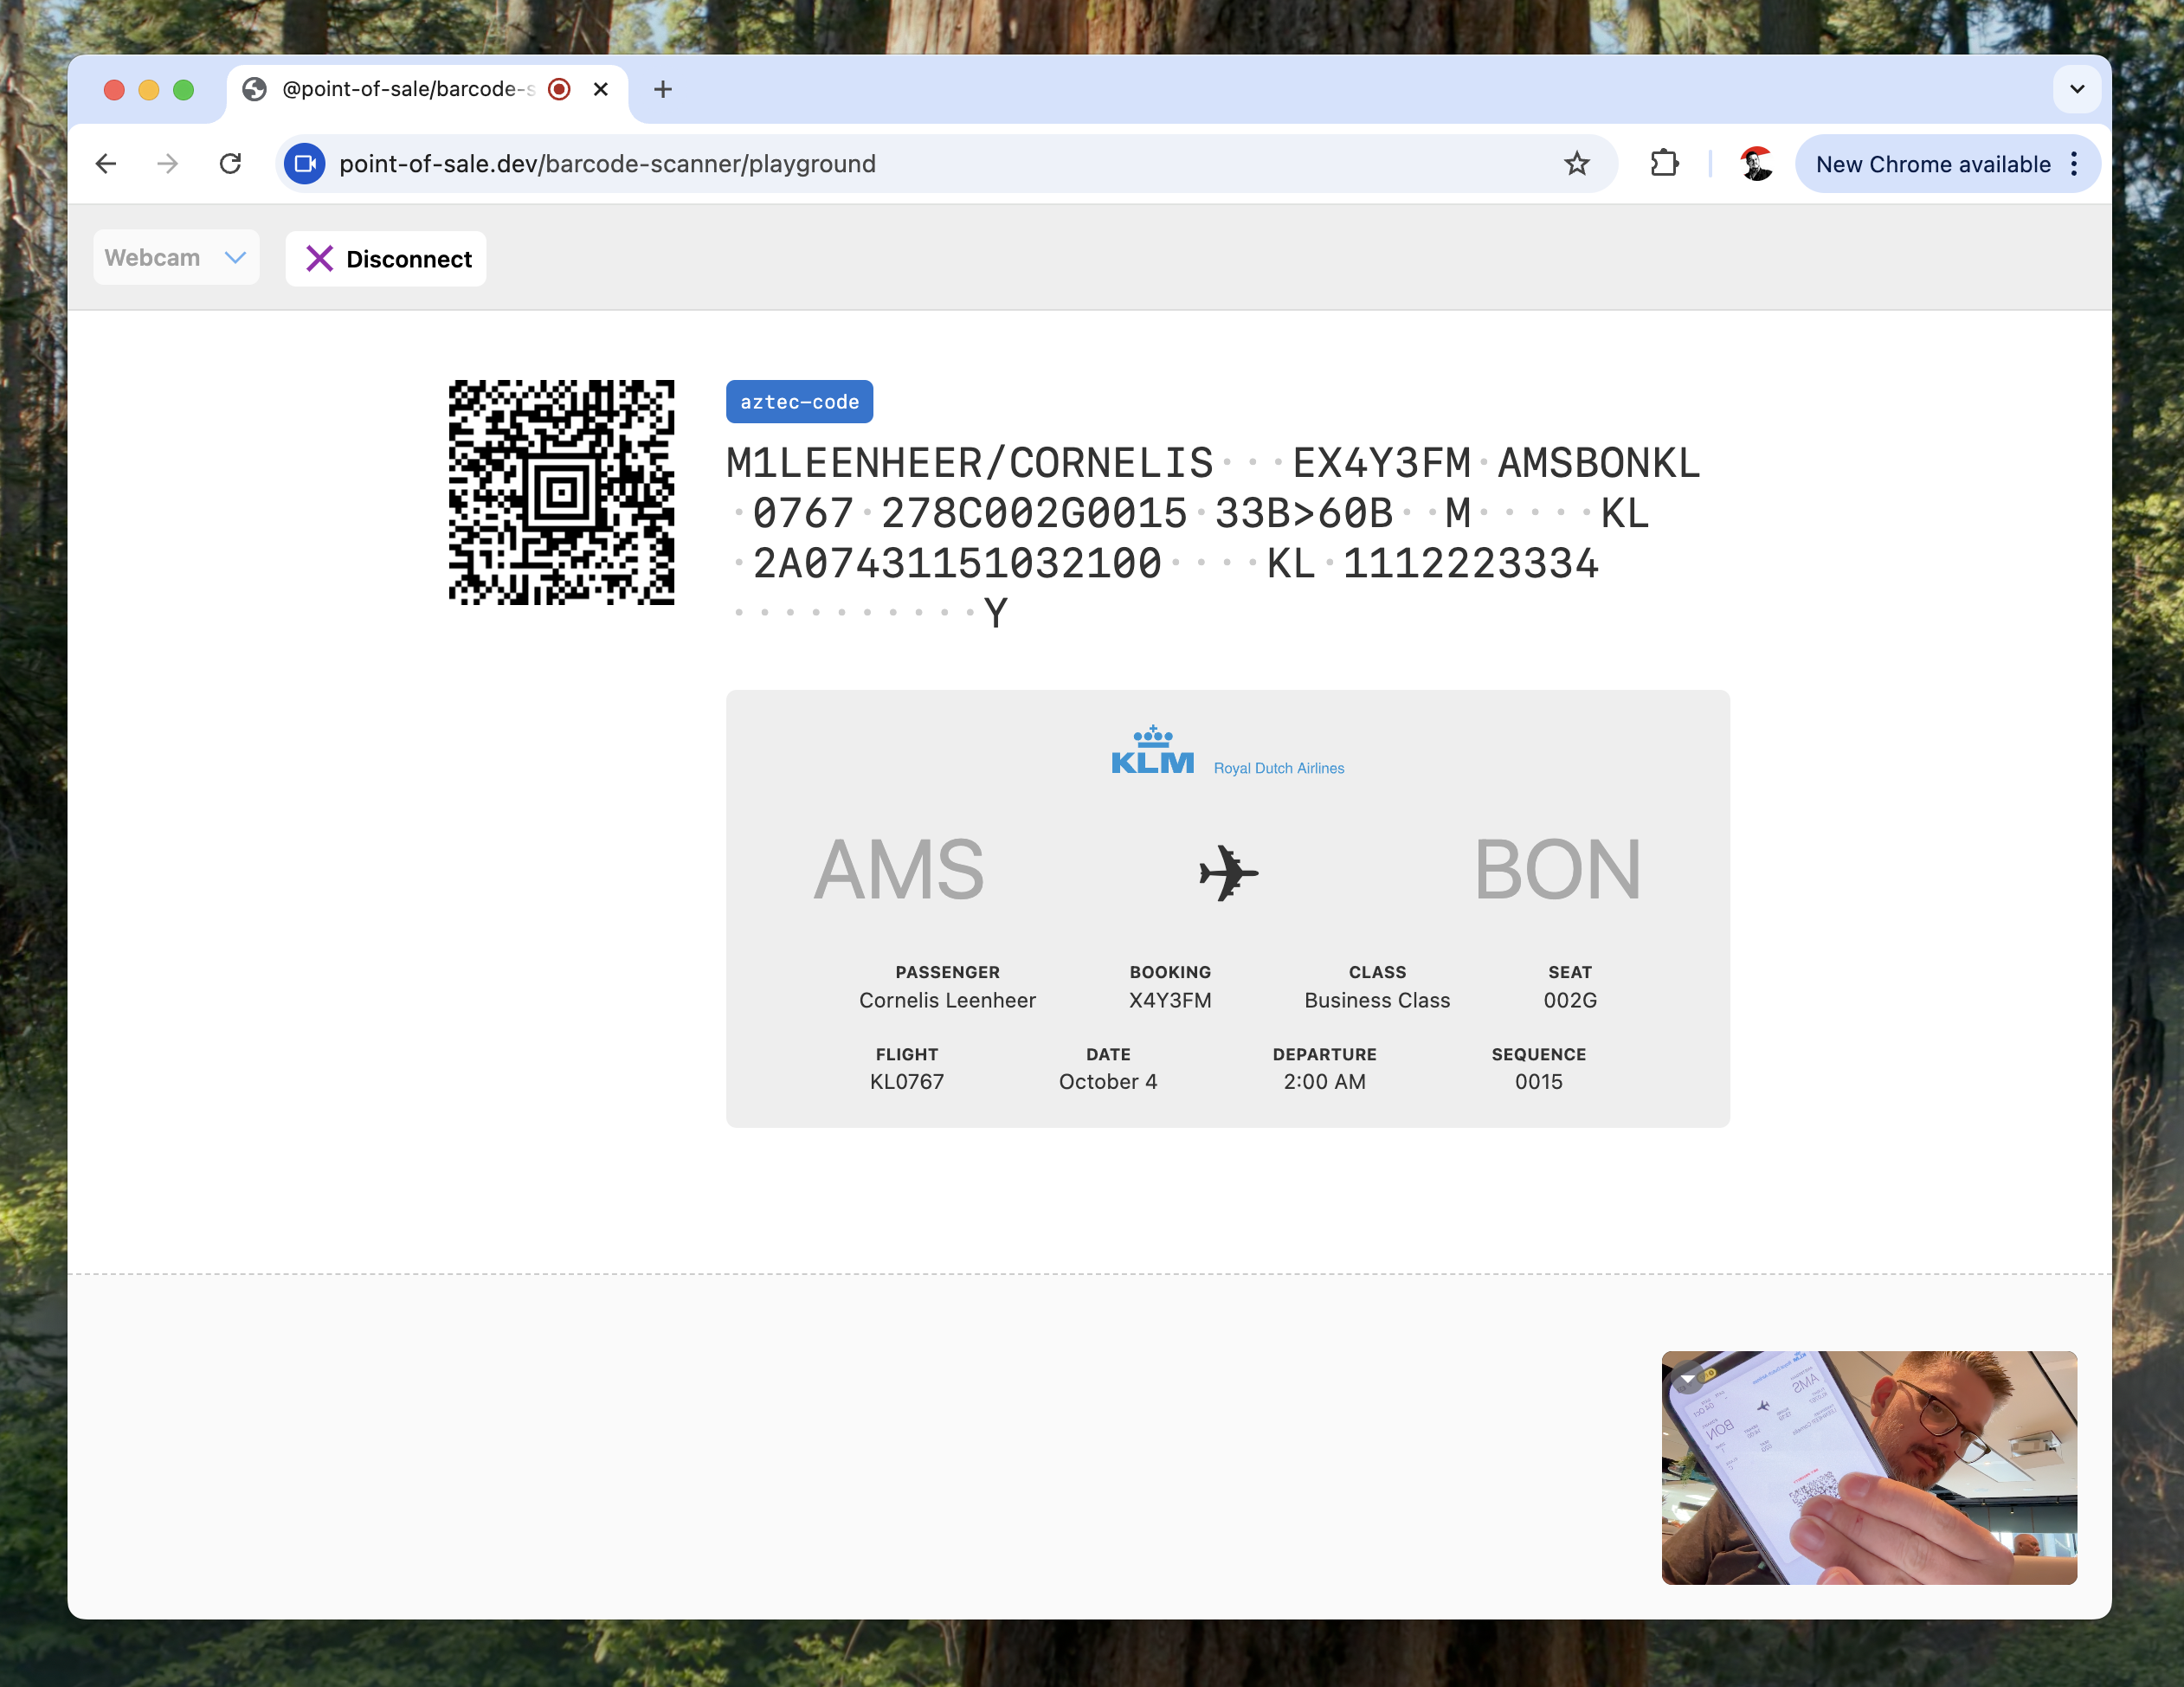Go back using the browser back arrow
This screenshot has width=2184, height=1687.
click(x=106, y=164)
